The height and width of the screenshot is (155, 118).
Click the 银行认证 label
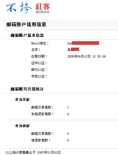click(x=39, y=70)
